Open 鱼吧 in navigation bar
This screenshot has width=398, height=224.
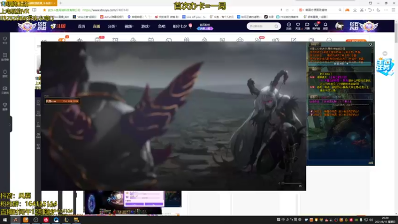(x=161, y=26)
